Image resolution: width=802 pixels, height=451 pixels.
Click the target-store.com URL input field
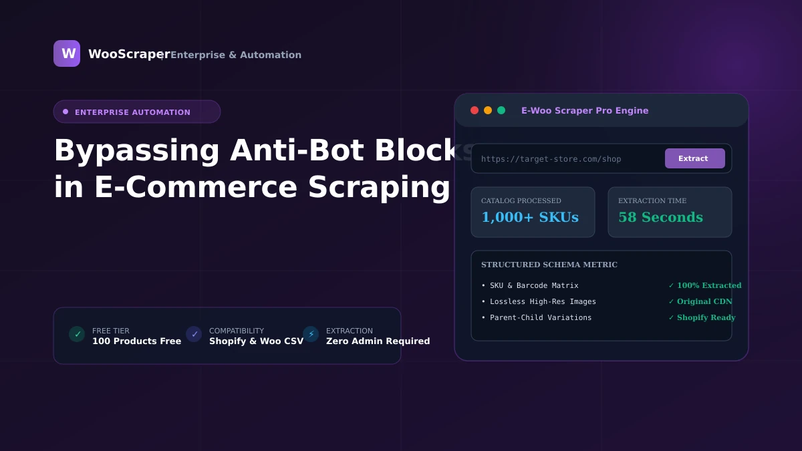[x=568, y=158]
